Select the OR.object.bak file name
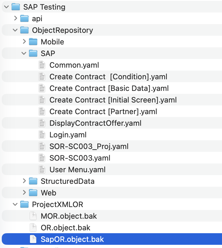 (x=65, y=228)
